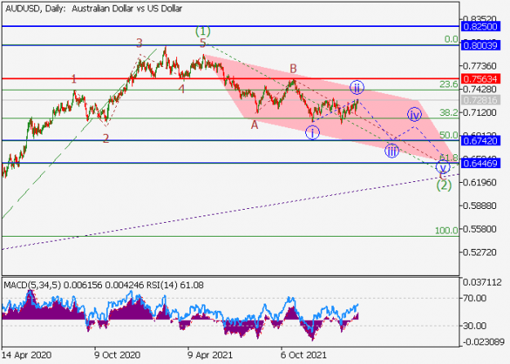This screenshot has height=364, width=510.
Task: Click the 0.77360 price axis value
Action: coord(481,66)
